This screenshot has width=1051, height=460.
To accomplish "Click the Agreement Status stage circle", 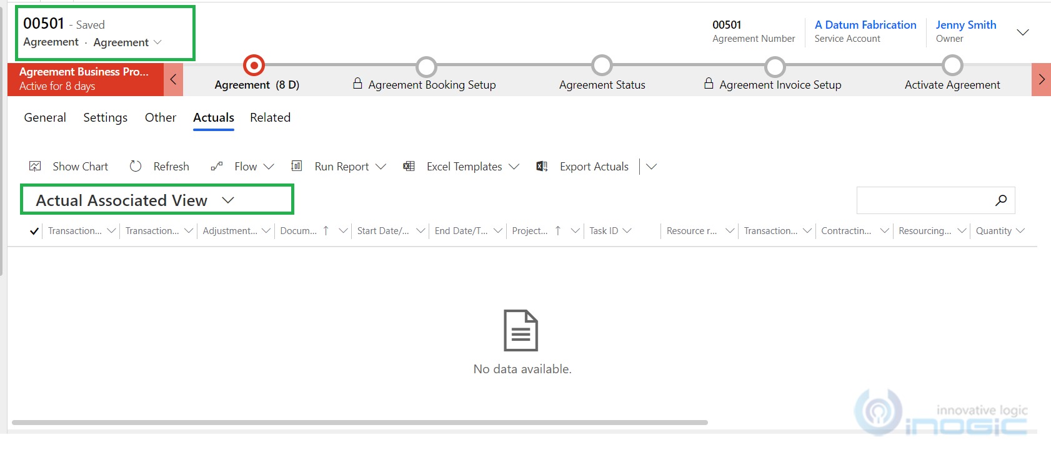I will [602, 65].
